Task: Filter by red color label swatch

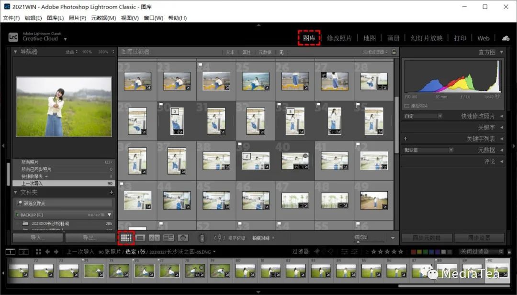Action: click(414, 252)
